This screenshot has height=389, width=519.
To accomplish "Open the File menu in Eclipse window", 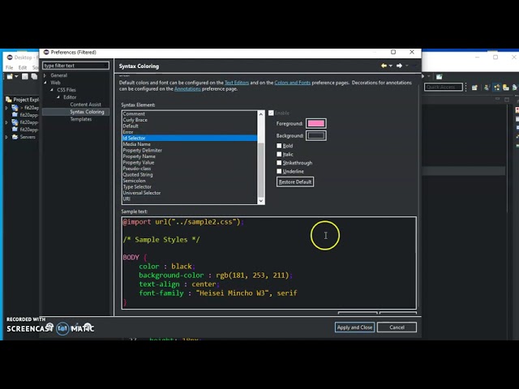I will tap(9, 67).
